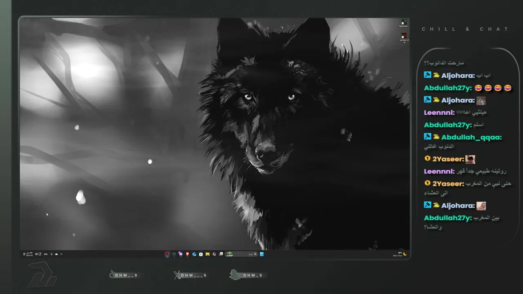Image resolution: width=523 pixels, height=294 pixels.
Task: Open the round red-black taskbar app icon
Action: (167, 254)
